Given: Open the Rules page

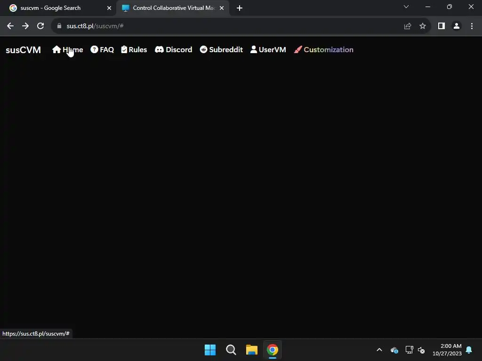Looking at the screenshot, I should (x=134, y=50).
